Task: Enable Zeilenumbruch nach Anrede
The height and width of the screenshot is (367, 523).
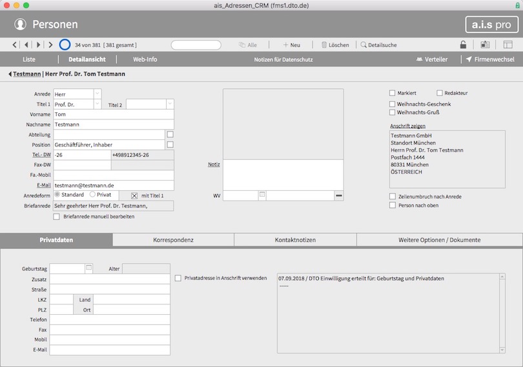Action: pyautogui.click(x=393, y=196)
